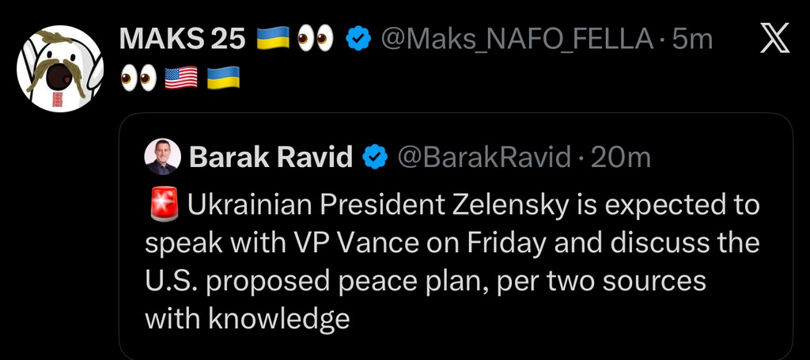Click the verified badge beside MAKS 25
810x360 pixels.
pos(359,37)
